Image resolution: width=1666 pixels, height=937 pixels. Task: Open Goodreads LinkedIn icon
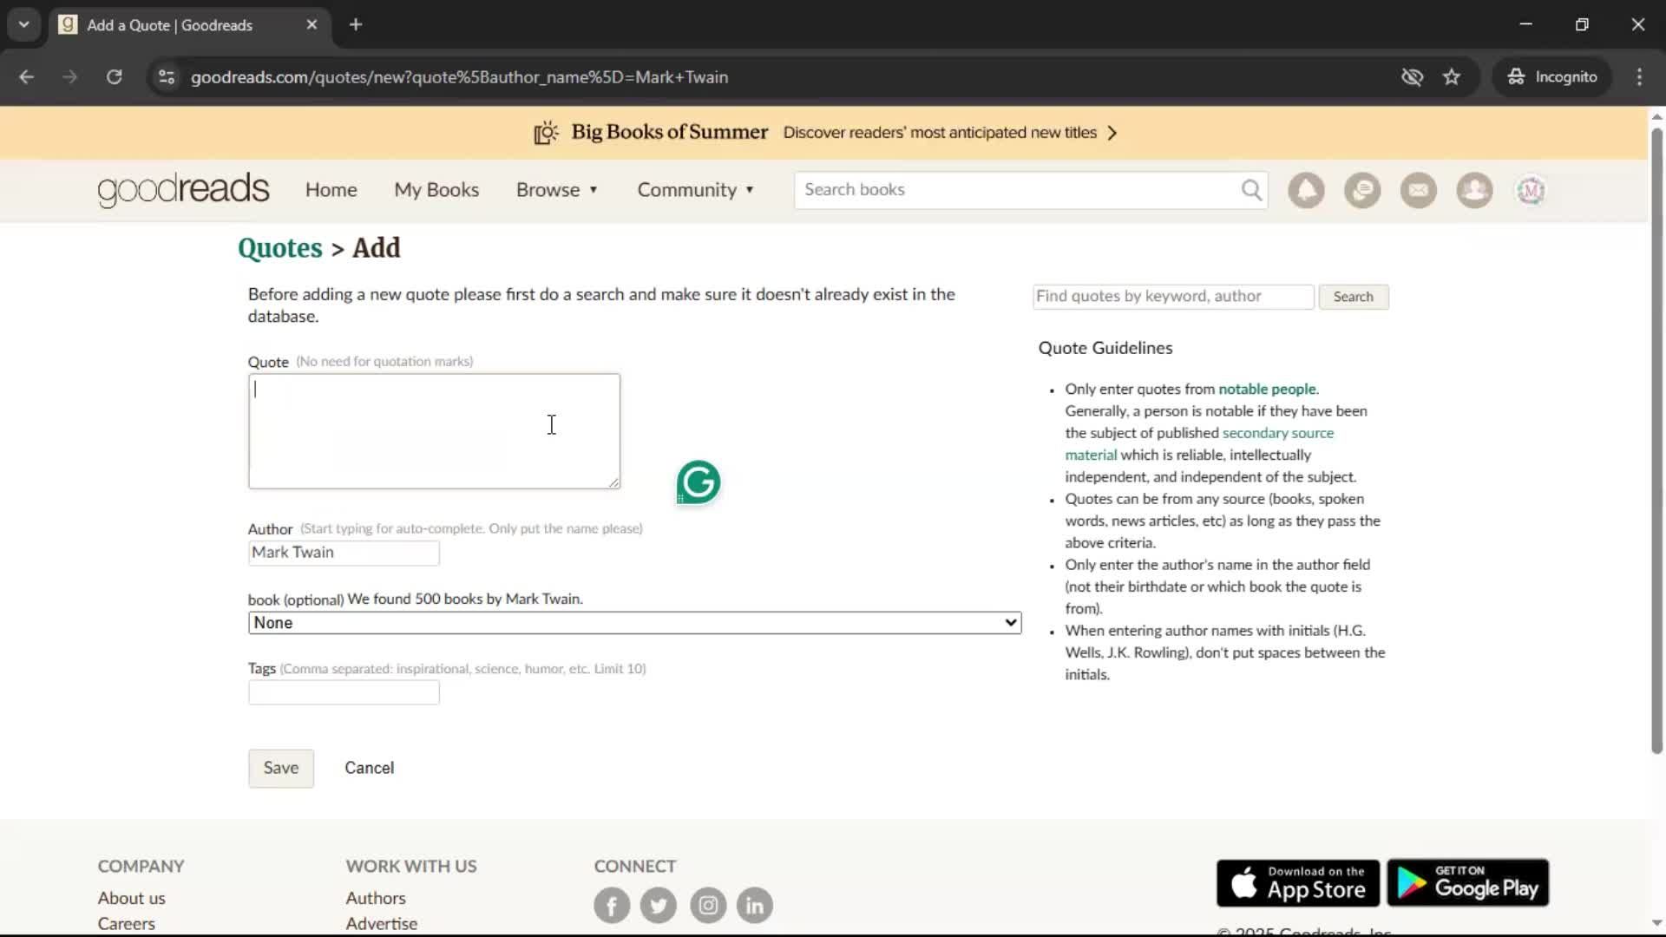tap(755, 906)
